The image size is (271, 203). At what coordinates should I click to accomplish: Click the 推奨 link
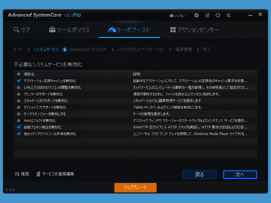pos(25,174)
